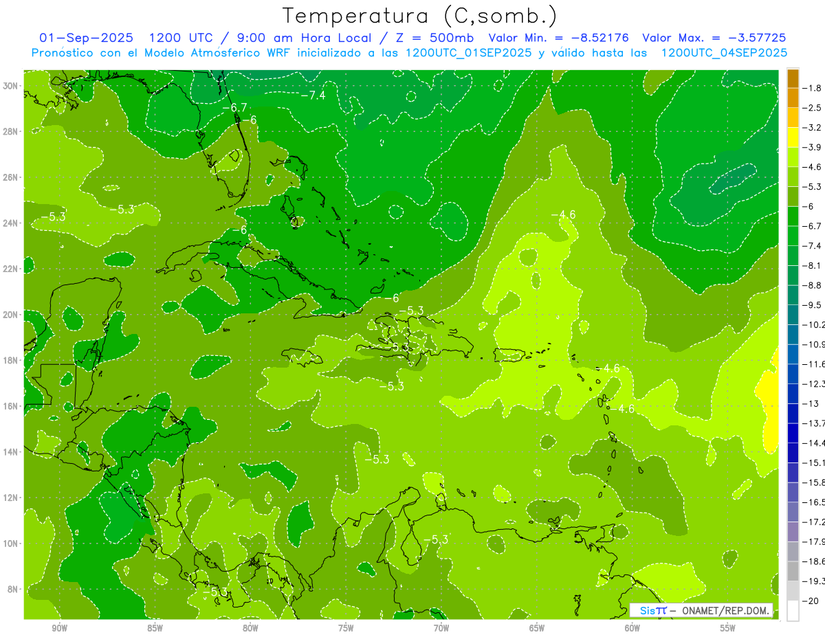Click the "-7.4" contour label on the map

click(313, 96)
